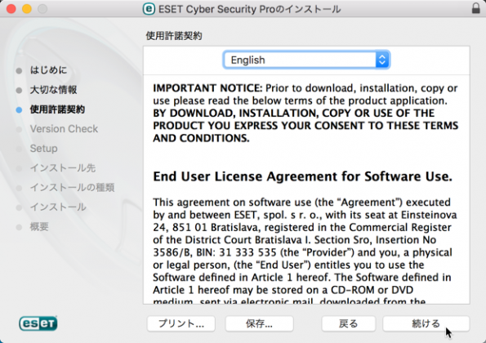
Task: Go back with the 戻る button
Action: pos(349,323)
